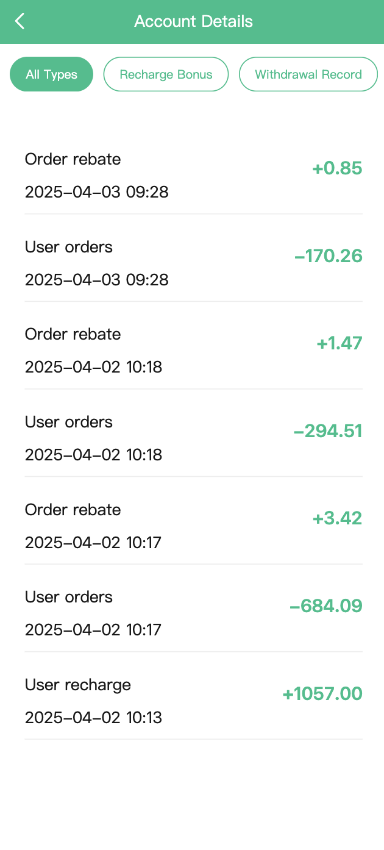Click the +1.47 rebate amount
The height and width of the screenshot is (850, 384).
click(x=339, y=343)
